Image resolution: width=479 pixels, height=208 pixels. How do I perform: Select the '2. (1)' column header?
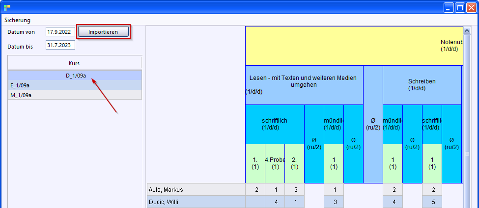click(x=294, y=163)
